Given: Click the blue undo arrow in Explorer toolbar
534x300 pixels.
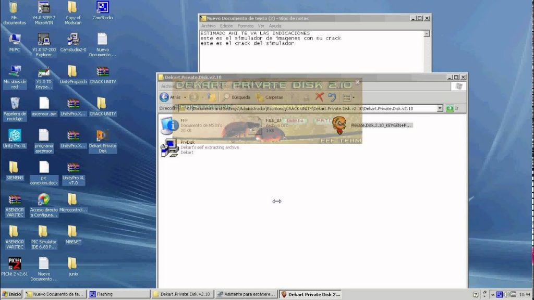Looking at the screenshot, I should point(332,97).
